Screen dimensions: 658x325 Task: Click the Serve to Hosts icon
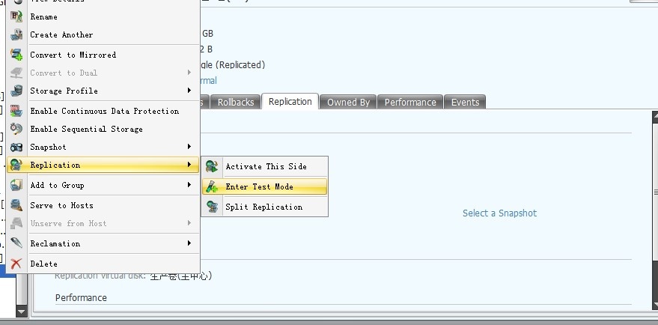coord(16,205)
